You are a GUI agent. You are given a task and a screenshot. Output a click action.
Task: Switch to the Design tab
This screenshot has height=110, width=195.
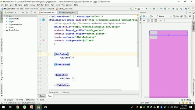point(42,96)
